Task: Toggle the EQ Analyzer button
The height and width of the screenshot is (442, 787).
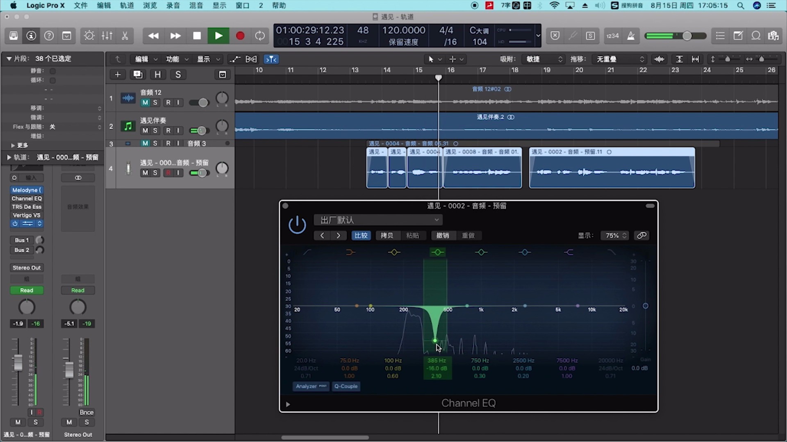Action: [x=311, y=386]
